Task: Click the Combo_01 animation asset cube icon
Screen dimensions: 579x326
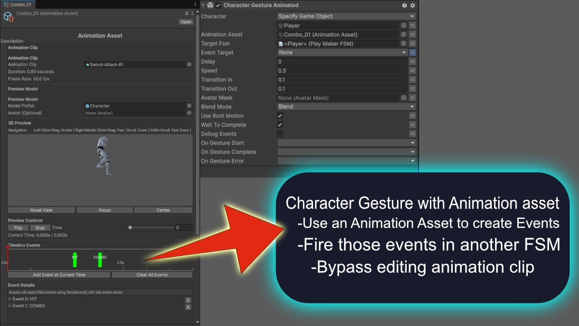Action: point(8,16)
